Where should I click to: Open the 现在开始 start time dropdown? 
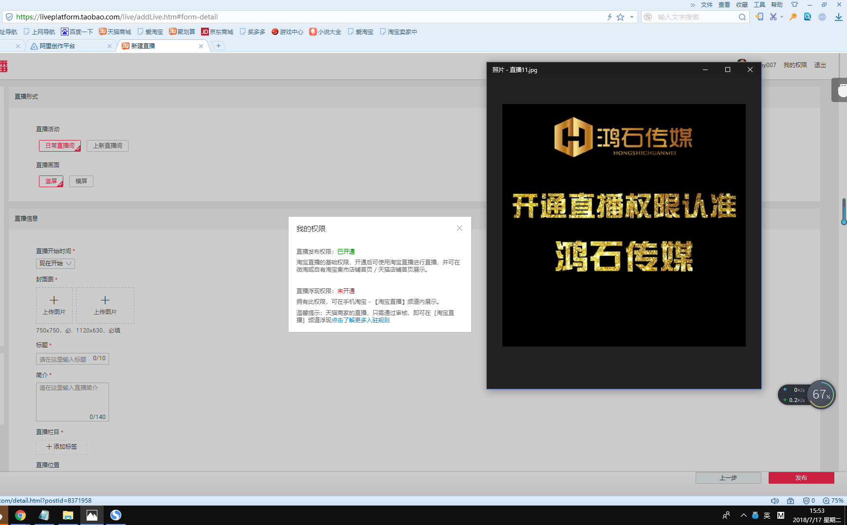coord(55,263)
